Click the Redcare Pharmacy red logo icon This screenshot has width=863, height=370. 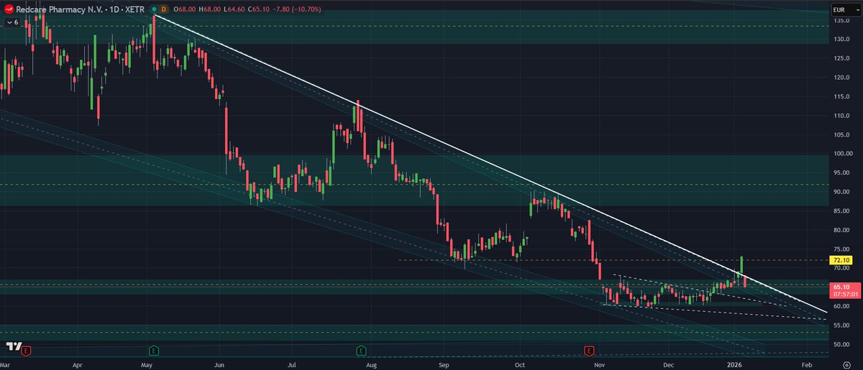pos(7,9)
